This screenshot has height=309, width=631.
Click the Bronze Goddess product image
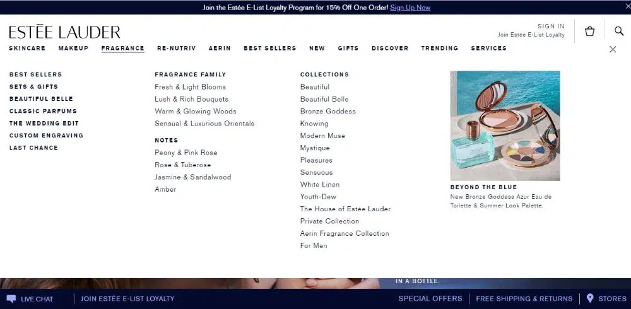(x=505, y=126)
